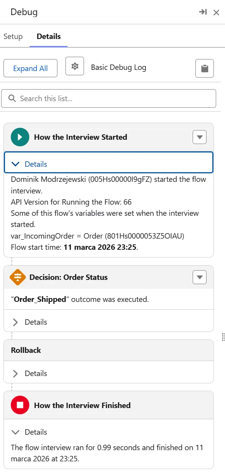The height and width of the screenshot is (476, 225).
Task: Click the orange Decision element icon
Action: click(18, 277)
